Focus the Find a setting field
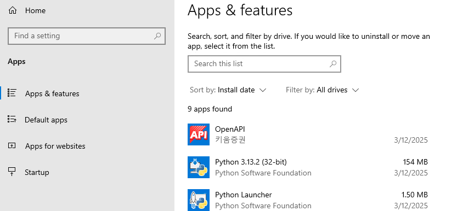Screen dimensions: 457x211 [x=87, y=36]
